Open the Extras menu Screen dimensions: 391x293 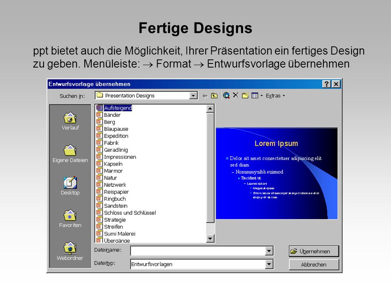(275, 96)
